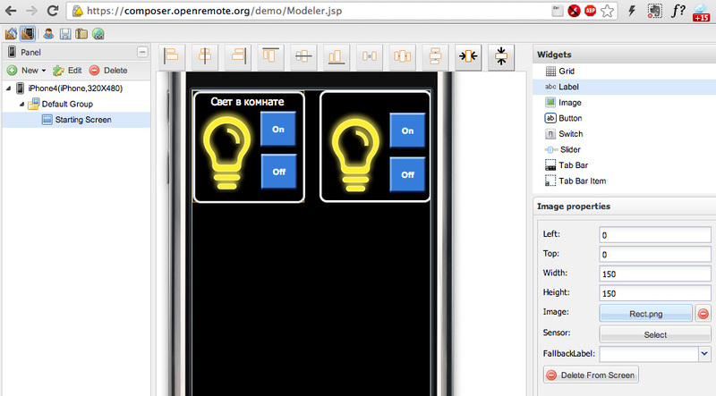Click the Sensor Select button
The width and height of the screenshot is (716, 396).
[x=655, y=334]
